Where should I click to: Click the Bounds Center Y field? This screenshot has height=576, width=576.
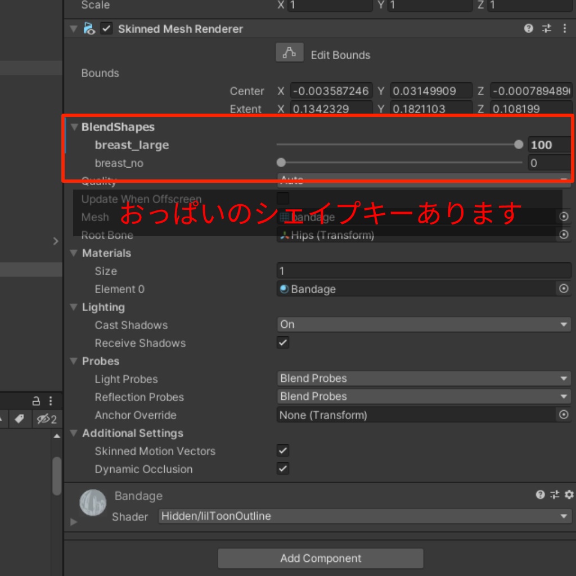tap(431, 91)
